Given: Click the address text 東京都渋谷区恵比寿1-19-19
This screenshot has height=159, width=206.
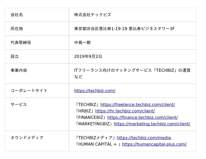Looking at the screenshot, I should coord(101,29).
